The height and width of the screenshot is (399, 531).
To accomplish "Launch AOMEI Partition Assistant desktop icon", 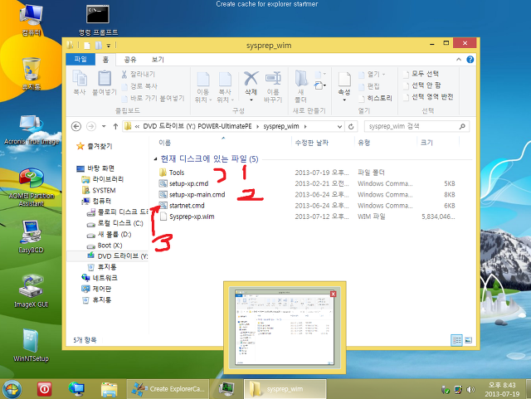I will click(32, 187).
